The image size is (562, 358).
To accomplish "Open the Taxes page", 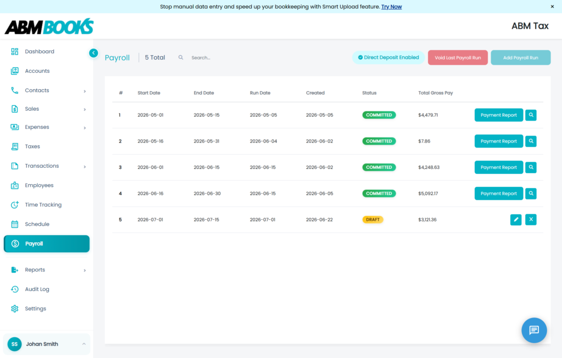I will point(32,146).
